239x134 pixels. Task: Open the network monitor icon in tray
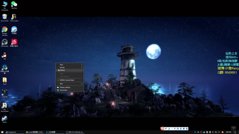click(x=216, y=132)
